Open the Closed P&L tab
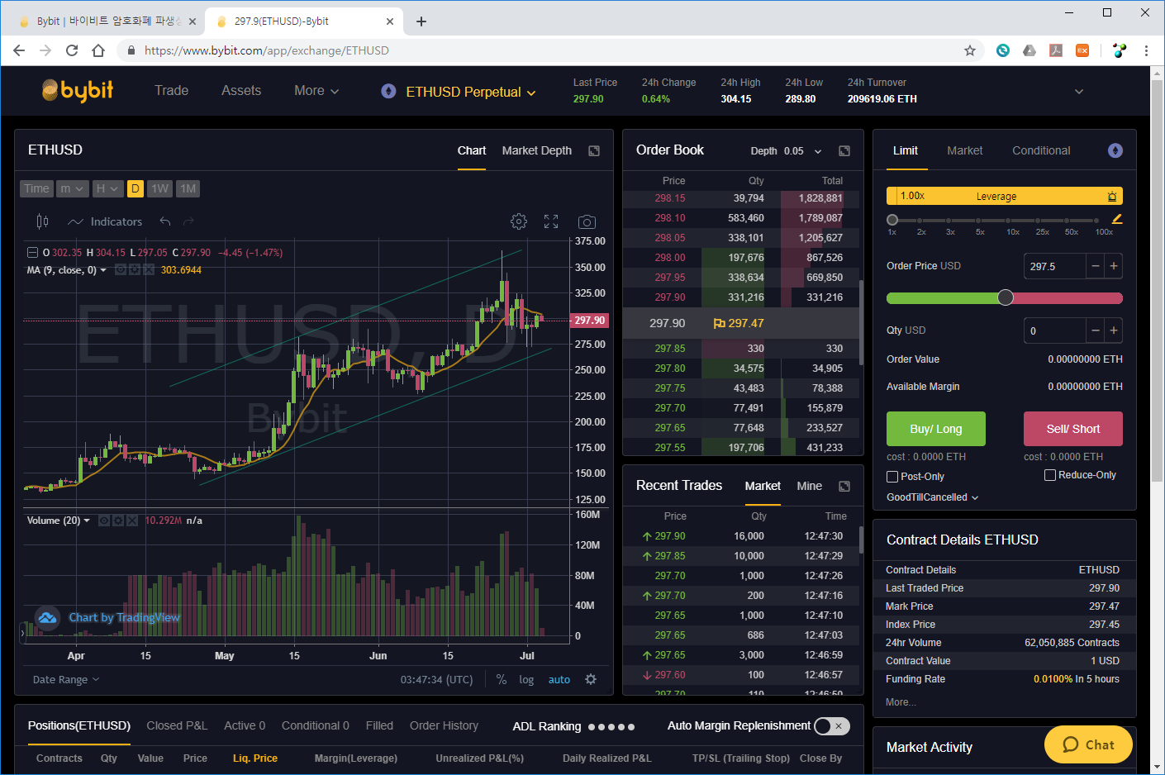1165x775 pixels. click(x=177, y=725)
